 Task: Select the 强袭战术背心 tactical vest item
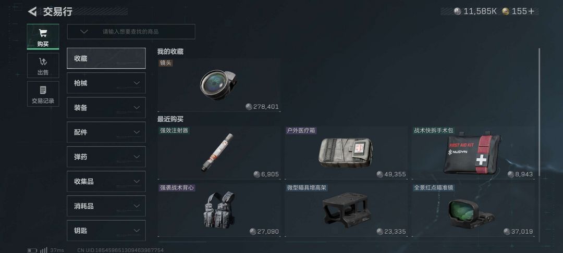click(x=219, y=210)
